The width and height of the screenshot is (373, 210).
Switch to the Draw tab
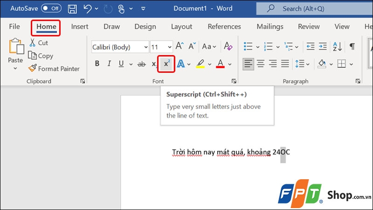111,27
